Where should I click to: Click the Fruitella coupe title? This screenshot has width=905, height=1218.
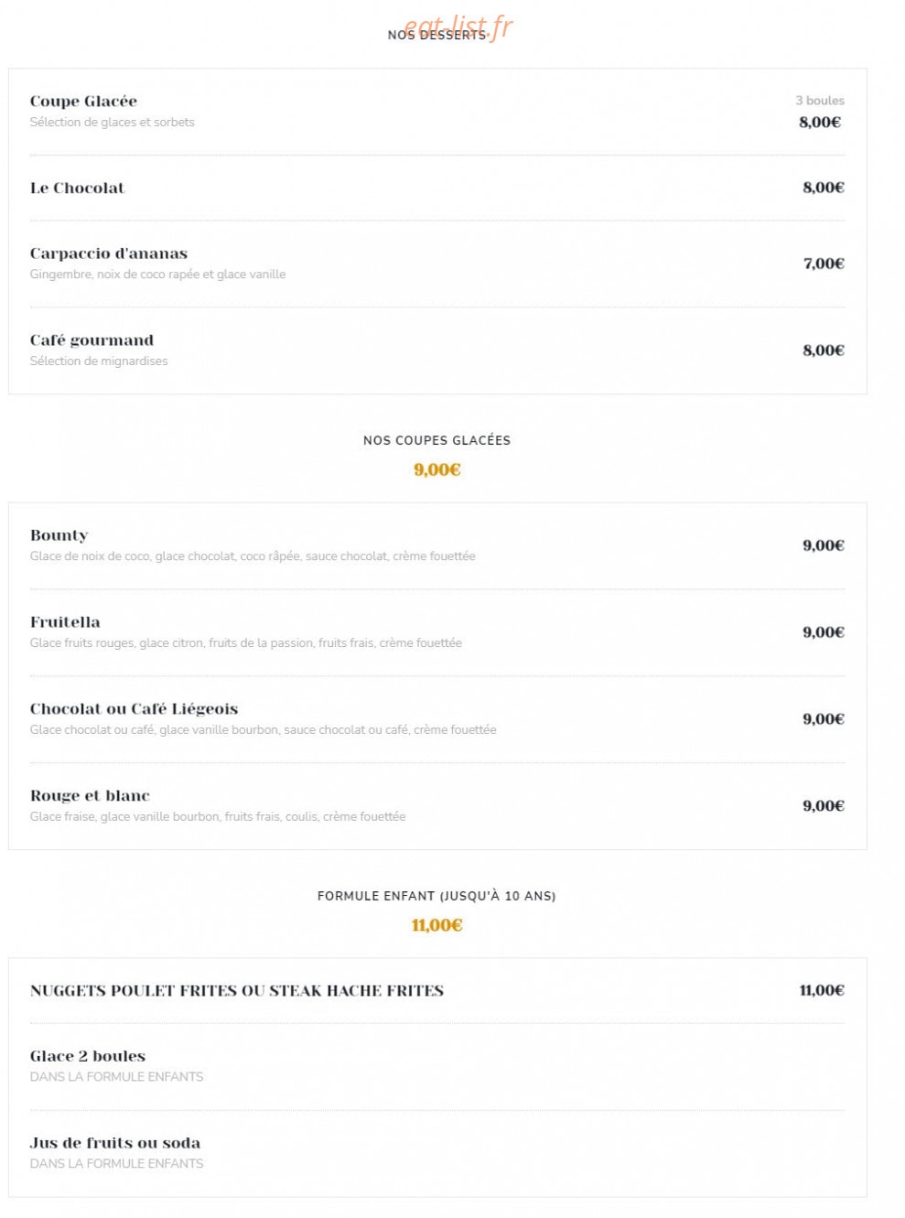tap(65, 622)
